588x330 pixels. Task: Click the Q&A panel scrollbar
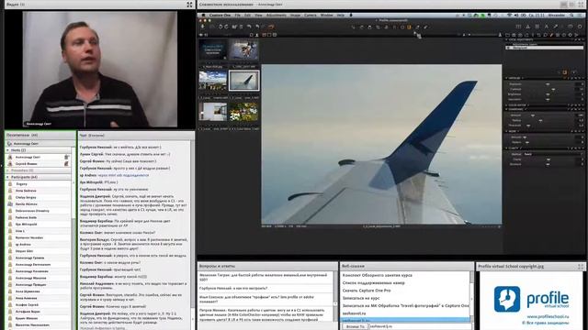[335, 295]
